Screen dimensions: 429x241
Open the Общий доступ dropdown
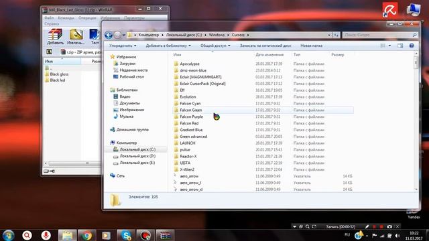tap(215, 46)
